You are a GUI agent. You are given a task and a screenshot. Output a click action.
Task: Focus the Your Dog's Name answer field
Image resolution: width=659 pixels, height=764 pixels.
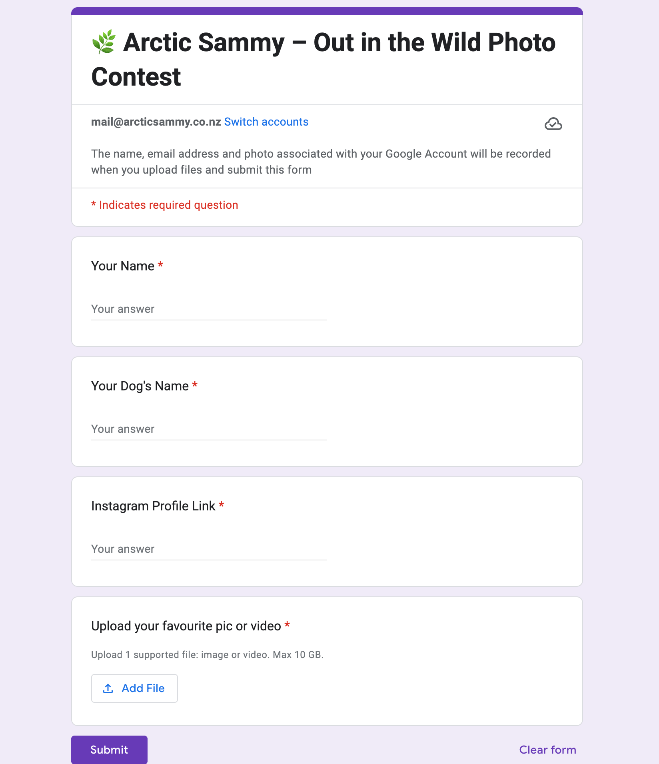pos(209,429)
